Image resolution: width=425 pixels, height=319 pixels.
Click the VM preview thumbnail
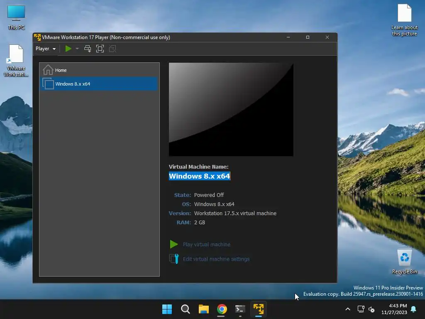[231, 110]
